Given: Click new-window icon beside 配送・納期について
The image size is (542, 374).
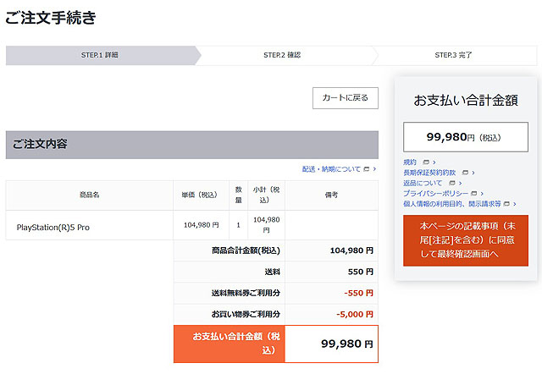Looking at the screenshot, I should click(x=367, y=169).
